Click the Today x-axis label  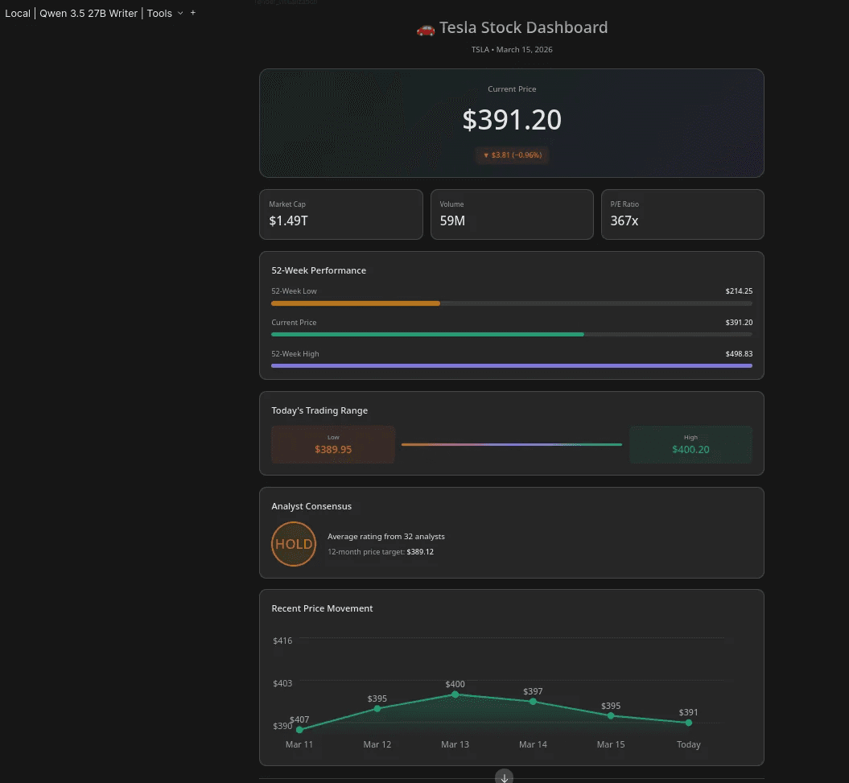point(689,744)
